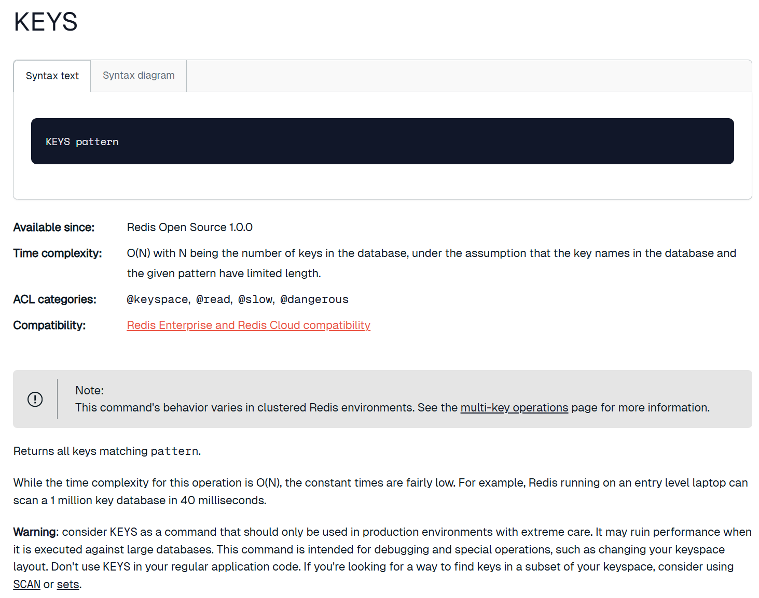Click the 'ACL categories:' label
Viewport: 759px width, 598px height.
55,299
